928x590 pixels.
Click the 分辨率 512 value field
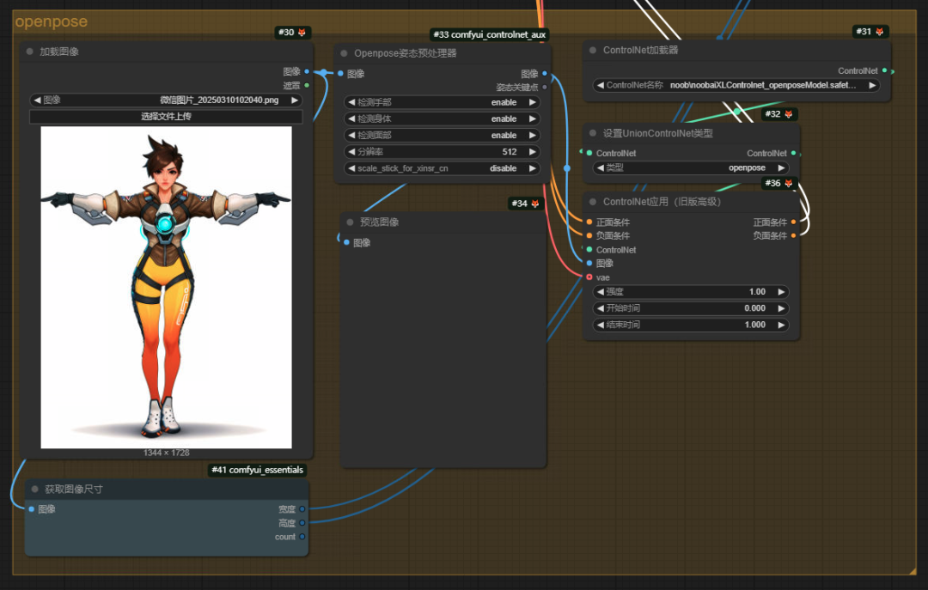(x=443, y=152)
